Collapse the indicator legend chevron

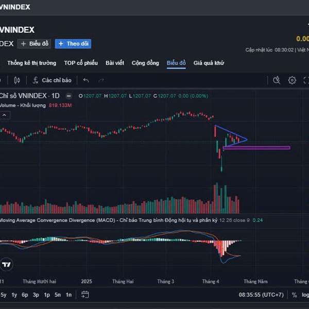[x=5, y=115]
